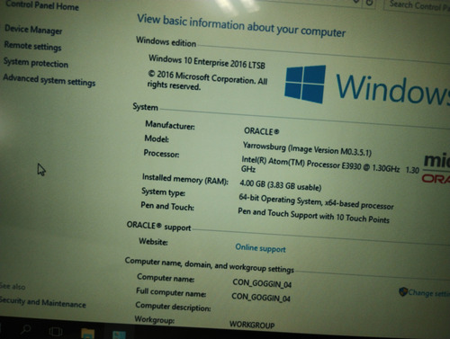Click the 'Installed memory (RAM):' label
Screen dimensions: 450x339
click(185, 179)
